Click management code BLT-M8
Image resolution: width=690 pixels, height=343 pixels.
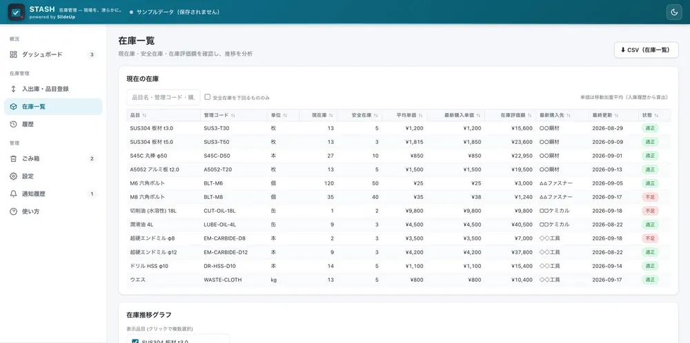tap(213, 197)
